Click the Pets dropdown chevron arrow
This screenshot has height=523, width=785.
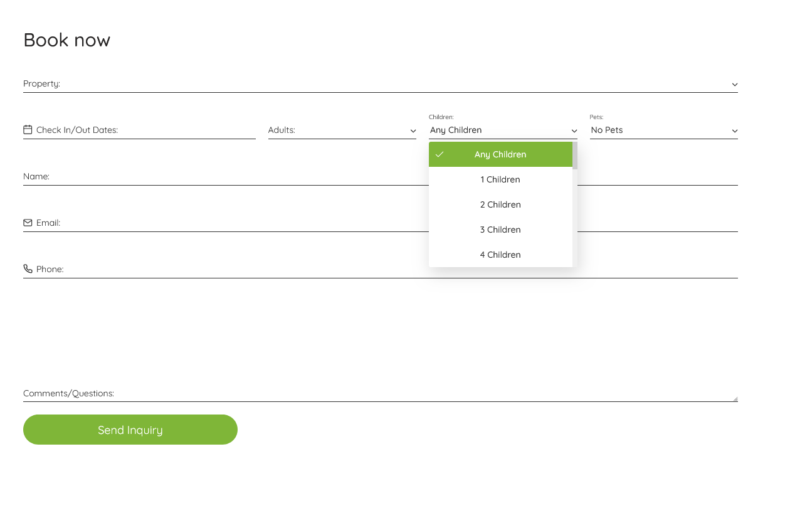pyautogui.click(x=735, y=131)
